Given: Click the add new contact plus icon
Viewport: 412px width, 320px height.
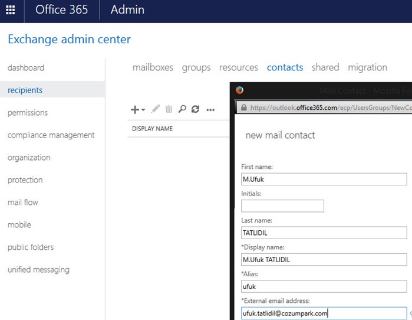Looking at the screenshot, I should [x=135, y=109].
